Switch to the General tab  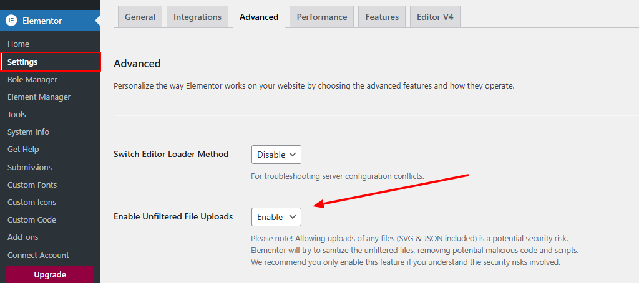tap(140, 17)
